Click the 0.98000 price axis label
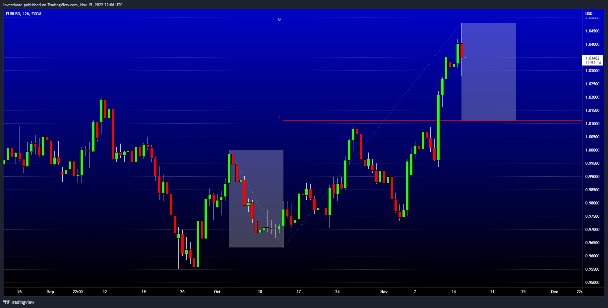608x308 pixels. tap(592, 203)
